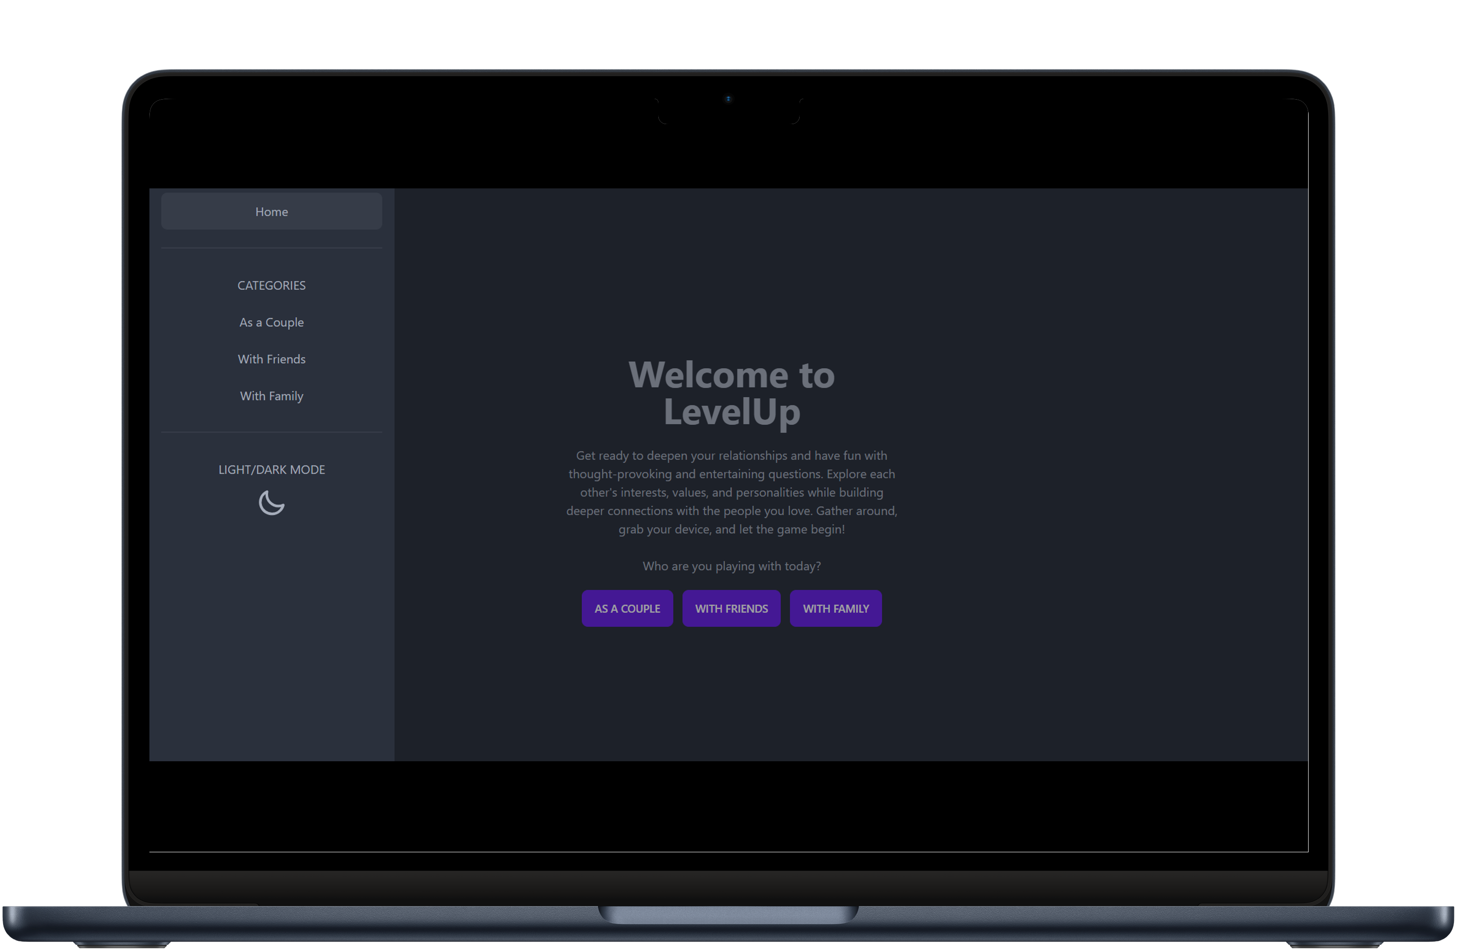The width and height of the screenshot is (1458, 951).
Task: Click the AS A COUPLE button
Action: (x=627, y=609)
